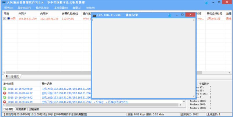Screen dimensions: 233x117
Task: Open the 服务生成(F) menu
Action: click(x=24, y=8)
